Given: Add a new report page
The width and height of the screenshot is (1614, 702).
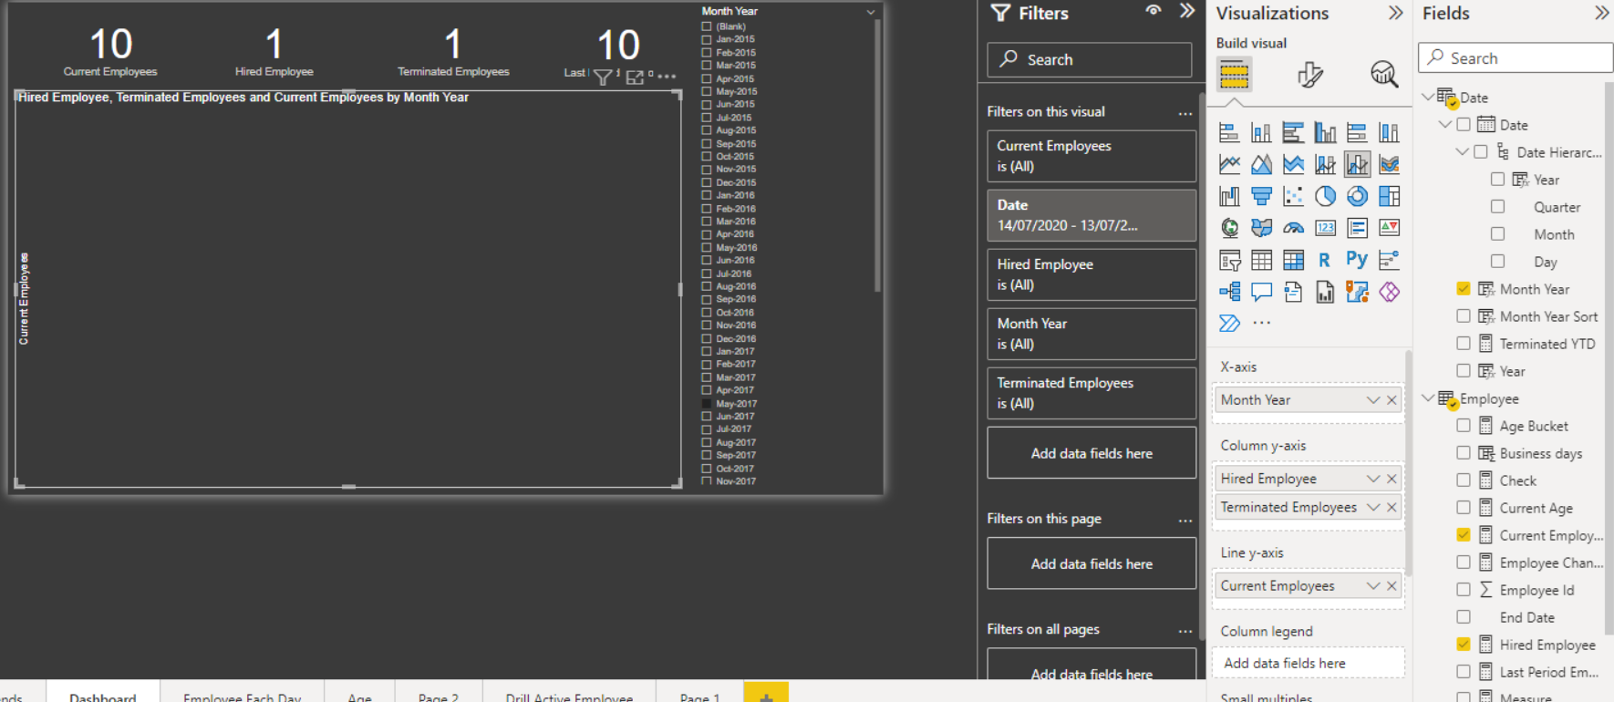Looking at the screenshot, I should tap(766, 695).
